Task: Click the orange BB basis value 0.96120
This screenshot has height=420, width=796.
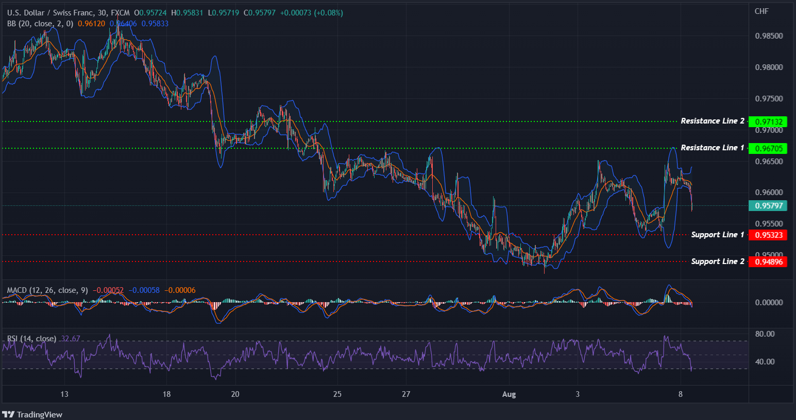Action: click(x=91, y=23)
